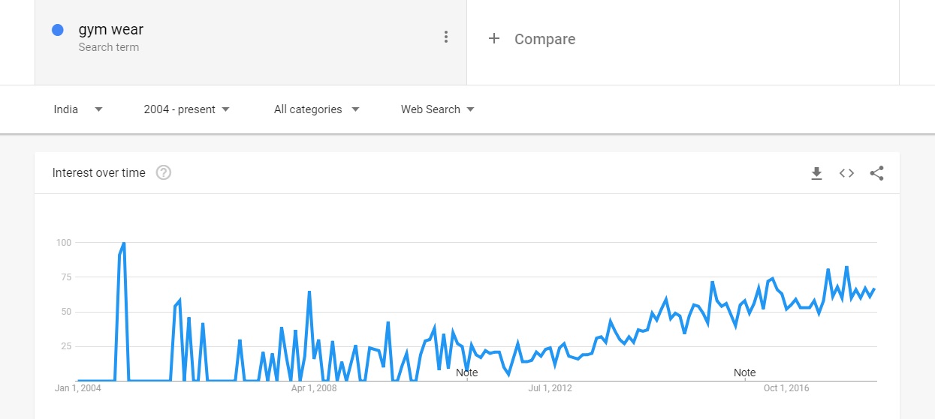This screenshot has height=419, width=935.
Task: Expand the India region dropdown
Action: click(78, 109)
